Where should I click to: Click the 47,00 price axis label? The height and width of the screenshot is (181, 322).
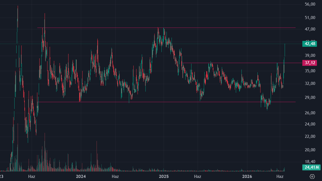(310, 29)
